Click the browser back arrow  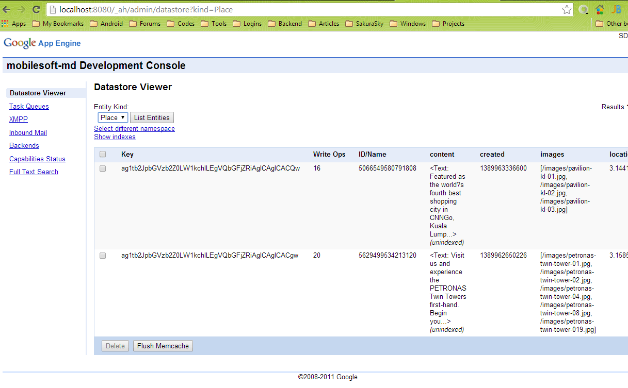pos(7,9)
